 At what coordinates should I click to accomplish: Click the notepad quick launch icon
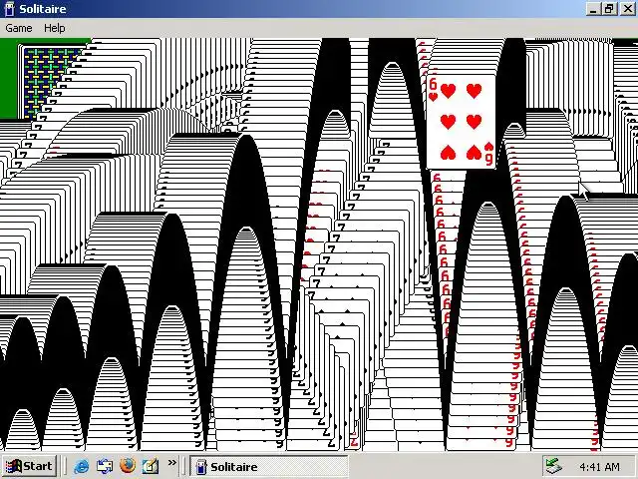pos(151,466)
